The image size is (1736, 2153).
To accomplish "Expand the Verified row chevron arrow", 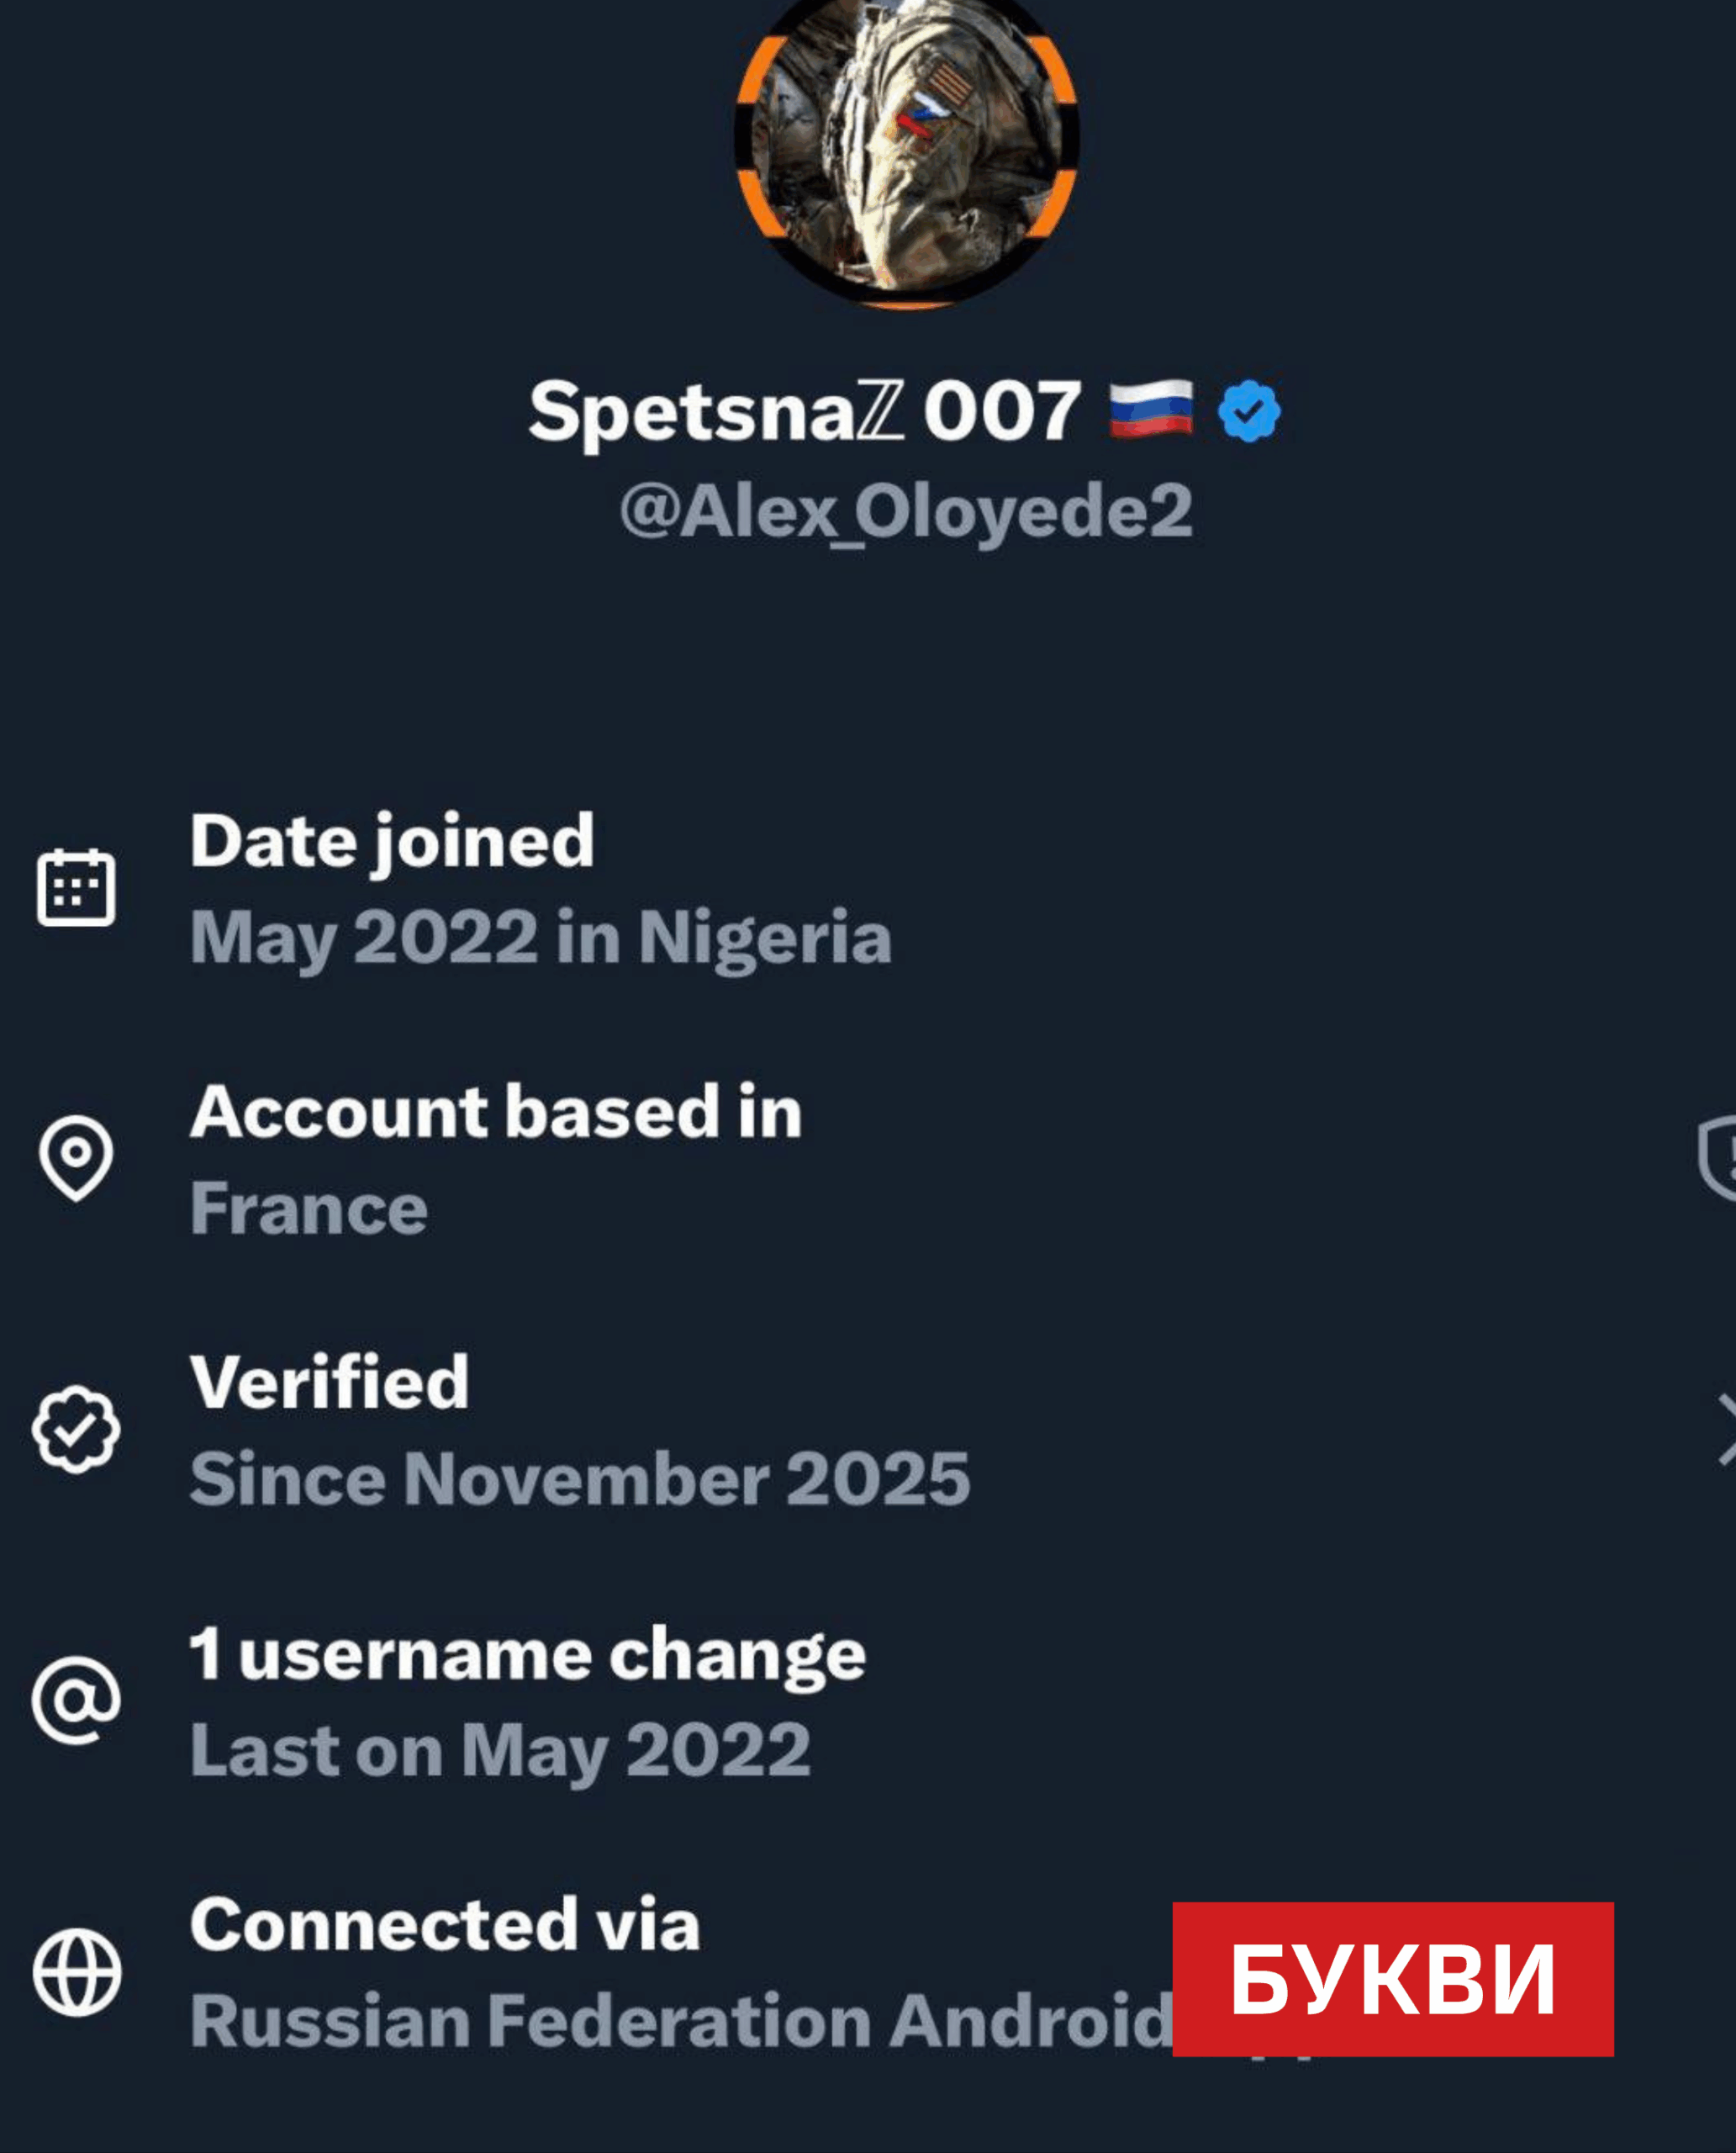I will (x=1724, y=1429).
